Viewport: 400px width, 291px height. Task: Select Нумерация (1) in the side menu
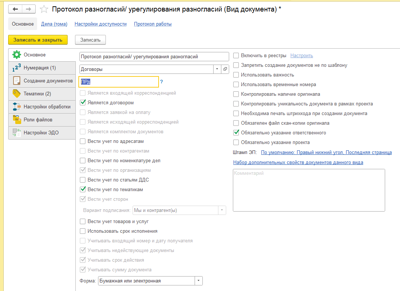(42, 68)
